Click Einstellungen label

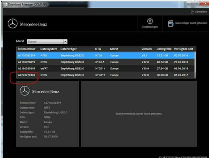click(x=150, y=27)
